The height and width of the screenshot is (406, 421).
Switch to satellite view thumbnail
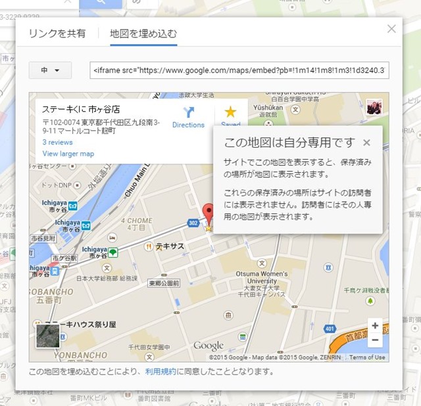[48, 336]
